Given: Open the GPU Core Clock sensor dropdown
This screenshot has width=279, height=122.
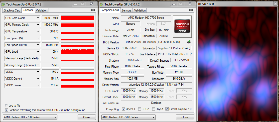Looking at the screenshot, I should (x=38, y=18).
